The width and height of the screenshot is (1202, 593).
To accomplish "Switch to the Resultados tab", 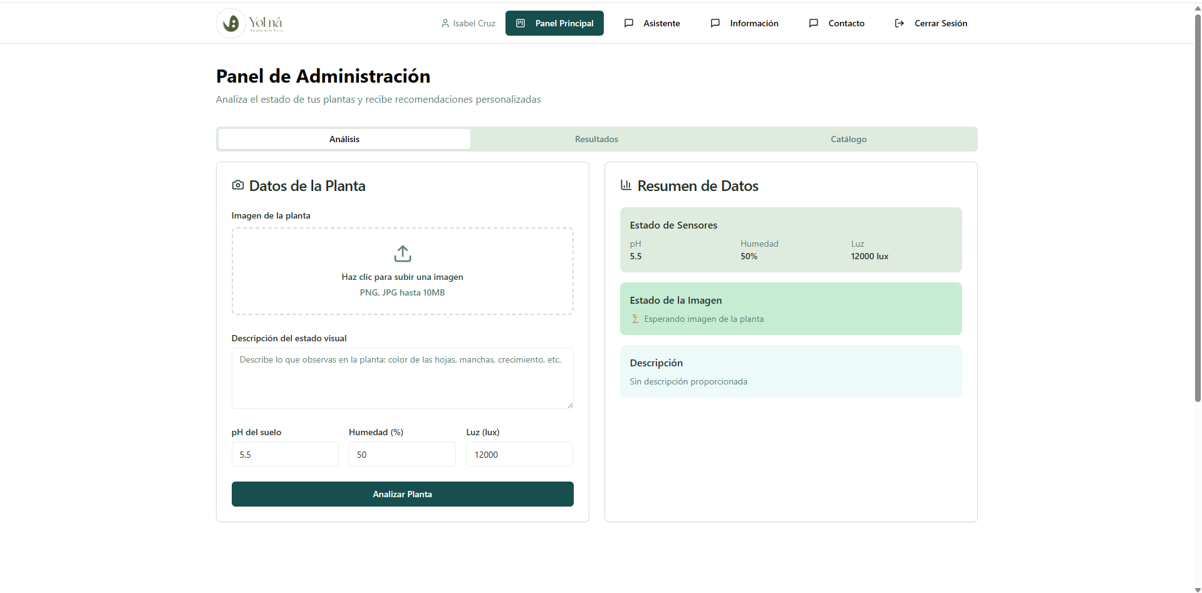I will click(x=596, y=139).
